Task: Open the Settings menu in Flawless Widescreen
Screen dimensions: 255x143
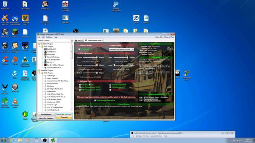Action: click(49, 37)
